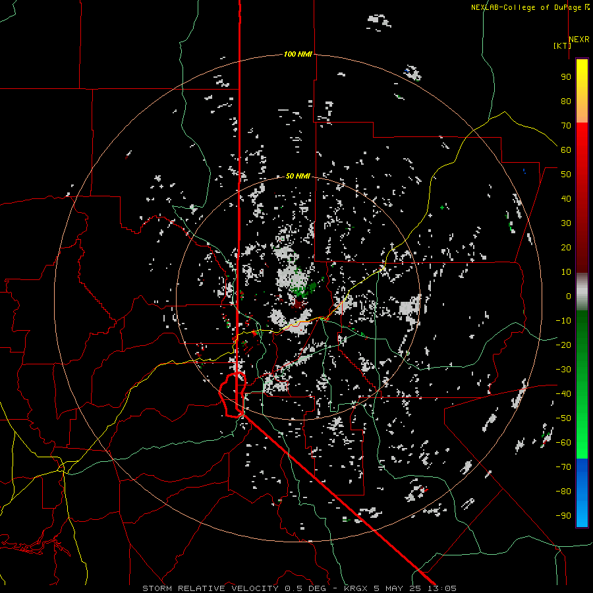This screenshot has height=593, width=593.
Task: Click the 0.5 DEG elevation text
Action: 306,588
